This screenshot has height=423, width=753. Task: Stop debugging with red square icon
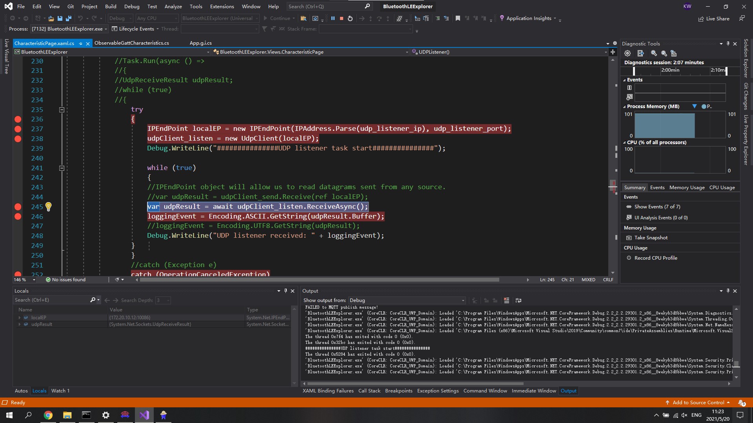click(341, 18)
